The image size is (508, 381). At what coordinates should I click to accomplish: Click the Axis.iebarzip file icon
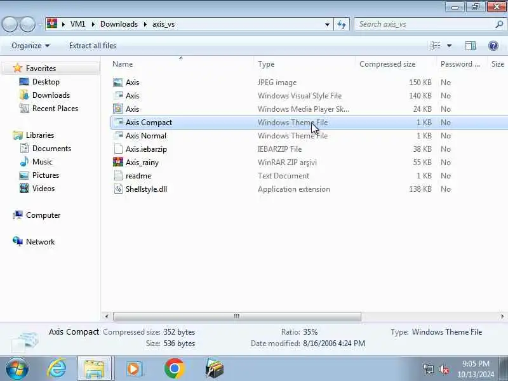118,149
